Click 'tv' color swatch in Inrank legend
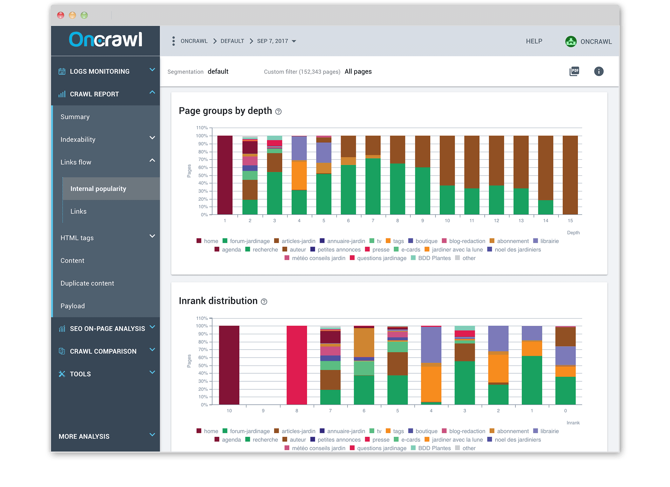Viewport: 670px width, 487px height. pyautogui.click(x=372, y=431)
